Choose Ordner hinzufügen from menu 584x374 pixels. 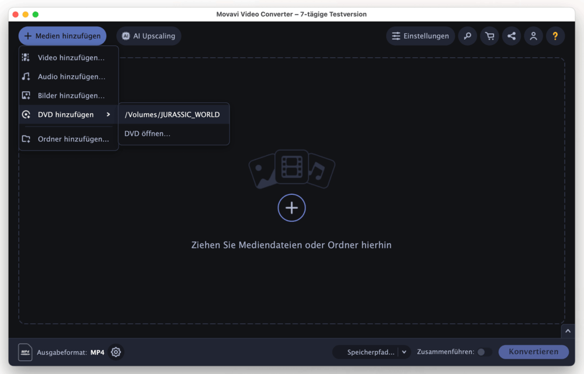pos(68,139)
